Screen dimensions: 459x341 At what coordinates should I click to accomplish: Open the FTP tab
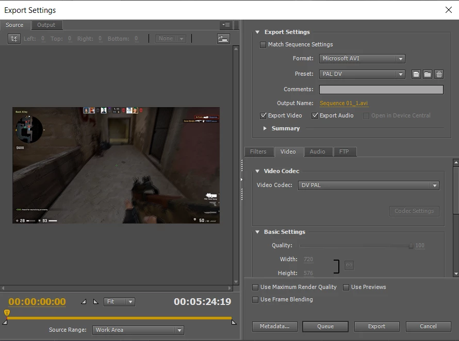pyautogui.click(x=344, y=151)
